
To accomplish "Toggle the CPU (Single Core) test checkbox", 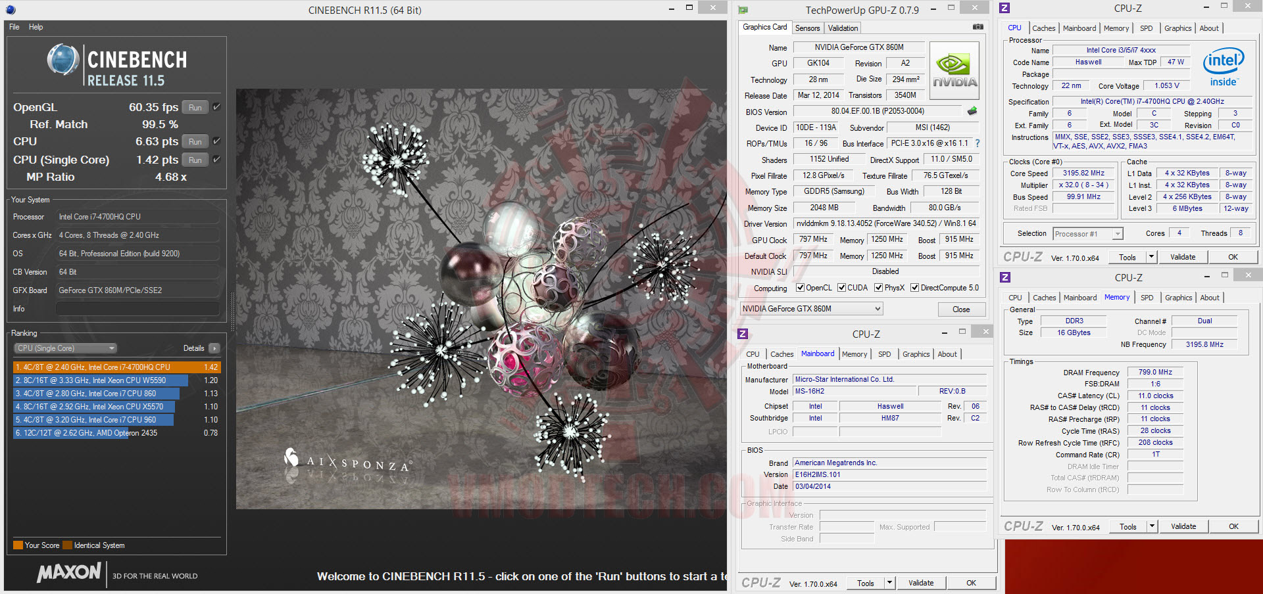I will 216,160.
